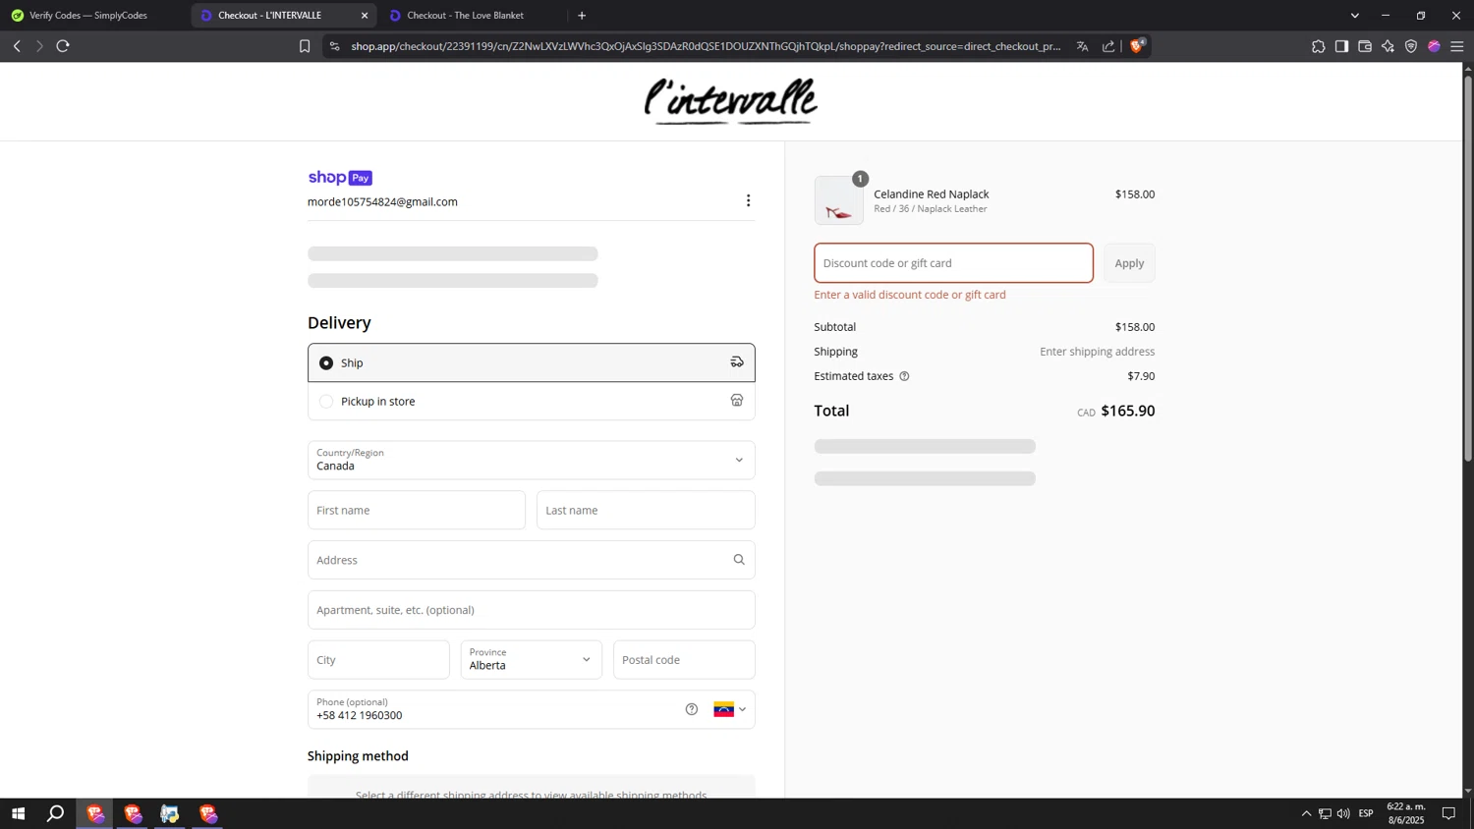Screen dimensions: 1474x829
Task: Open new tab with plus button
Action: (582, 16)
